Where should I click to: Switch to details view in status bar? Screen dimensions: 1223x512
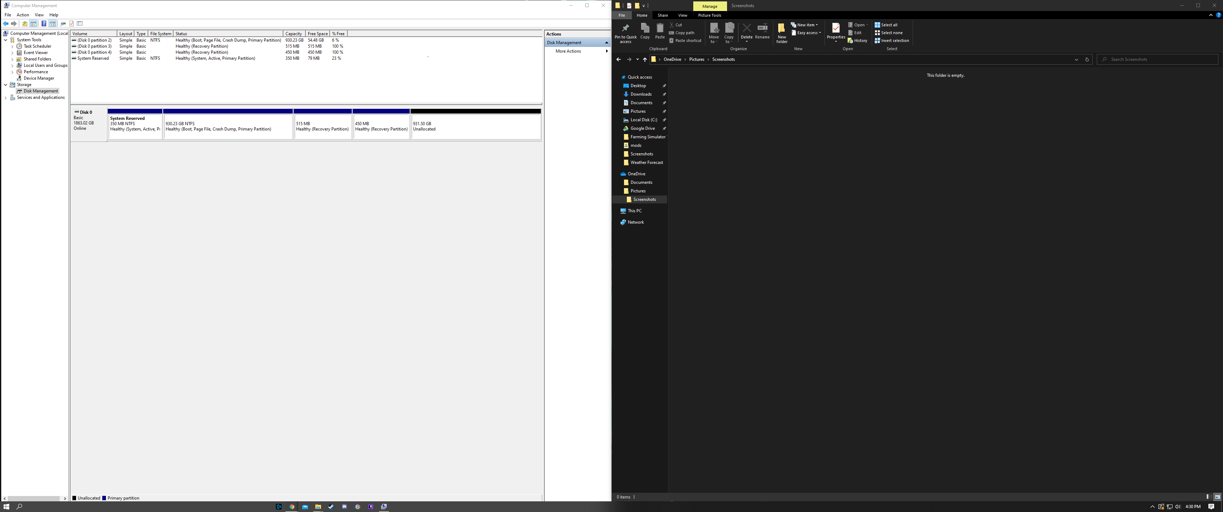(x=1209, y=497)
